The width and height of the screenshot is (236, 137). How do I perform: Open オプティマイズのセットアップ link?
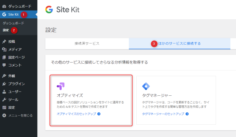(x=76, y=114)
